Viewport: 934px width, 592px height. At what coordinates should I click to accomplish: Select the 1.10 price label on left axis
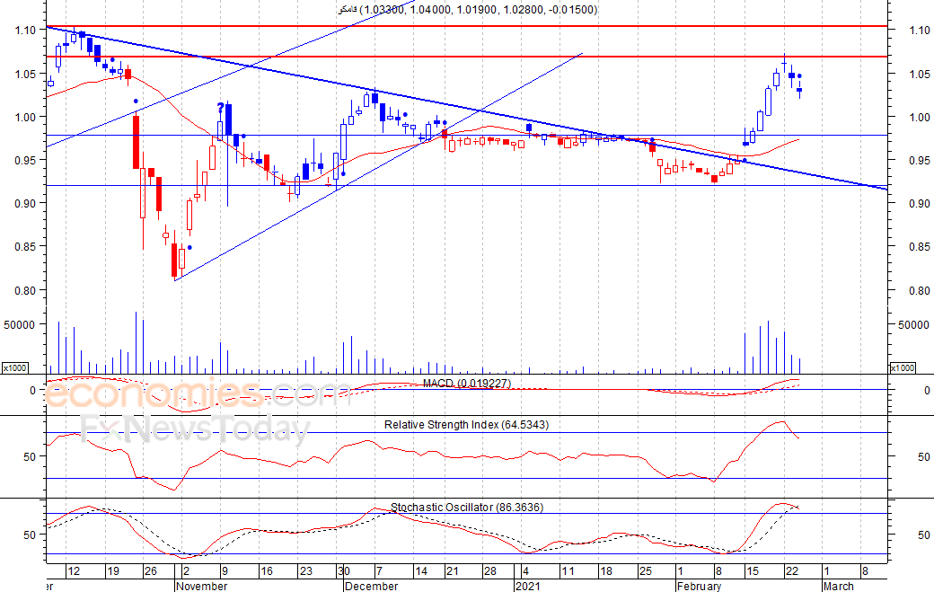point(26,29)
